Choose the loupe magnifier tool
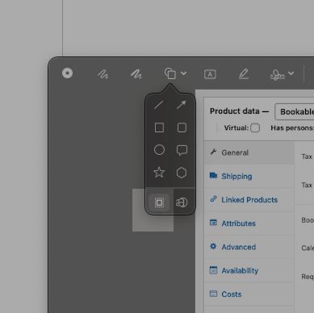The height and width of the screenshot is (313, 314). (182, 202)
